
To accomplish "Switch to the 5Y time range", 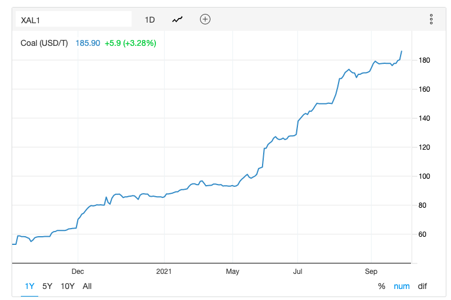I will [x=47, y=286].
